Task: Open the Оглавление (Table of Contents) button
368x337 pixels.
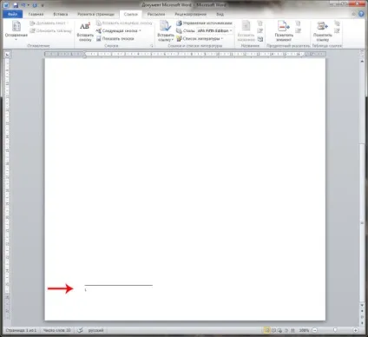Action: pos(16,30)
